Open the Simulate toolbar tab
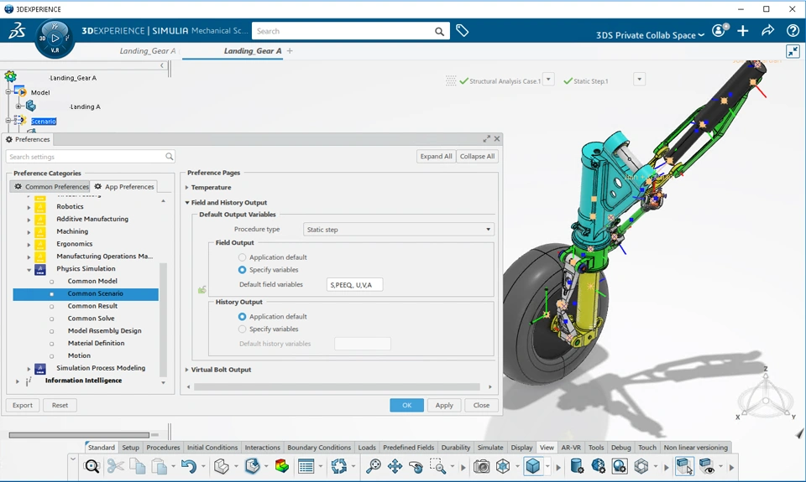This screenshot has width=806, height=482. (x=490, y=448)
